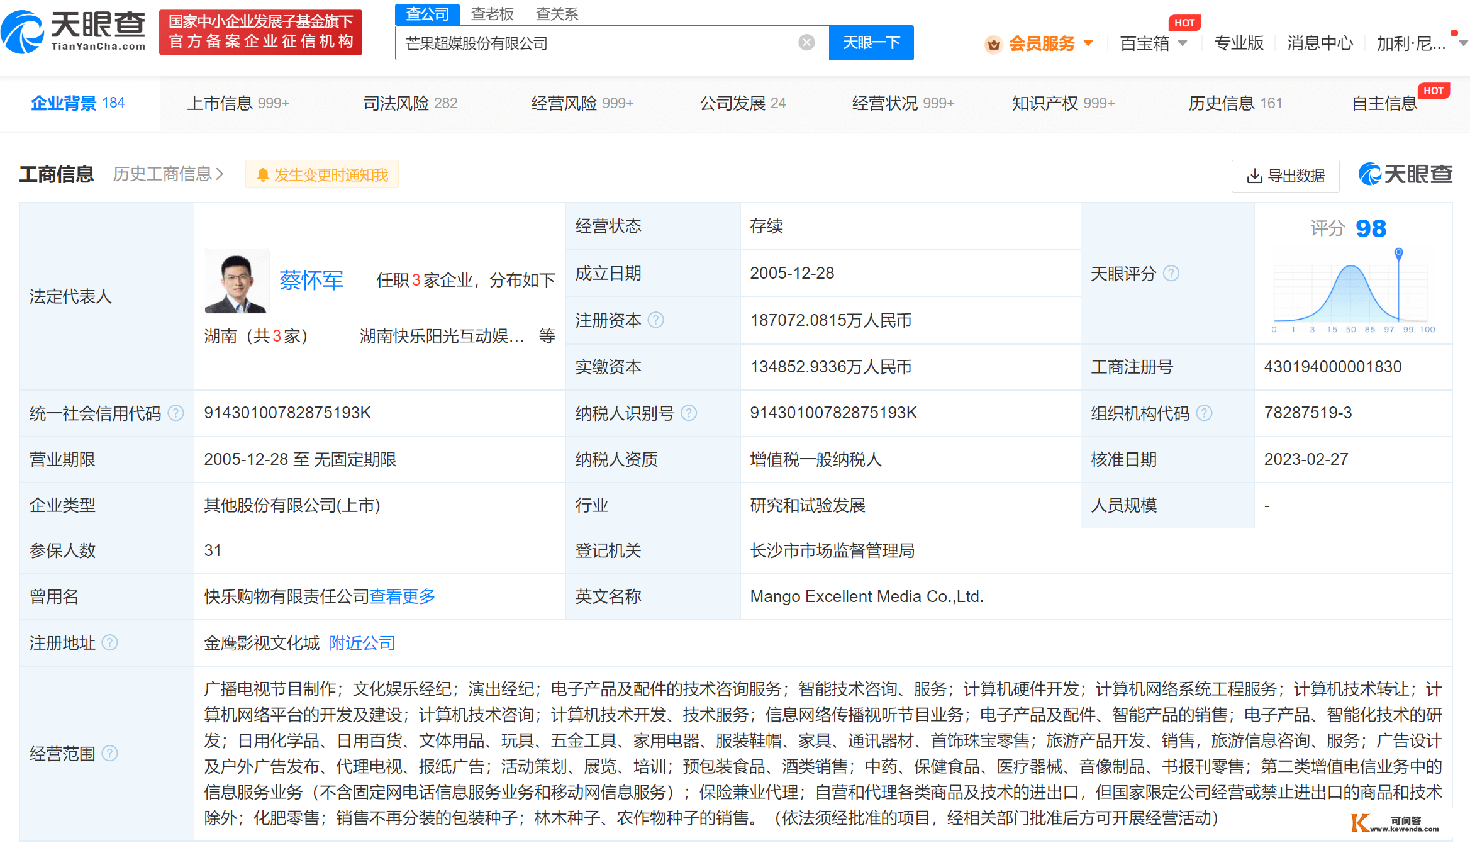Click the download icon in 导出数据

tap(1254, 176)
